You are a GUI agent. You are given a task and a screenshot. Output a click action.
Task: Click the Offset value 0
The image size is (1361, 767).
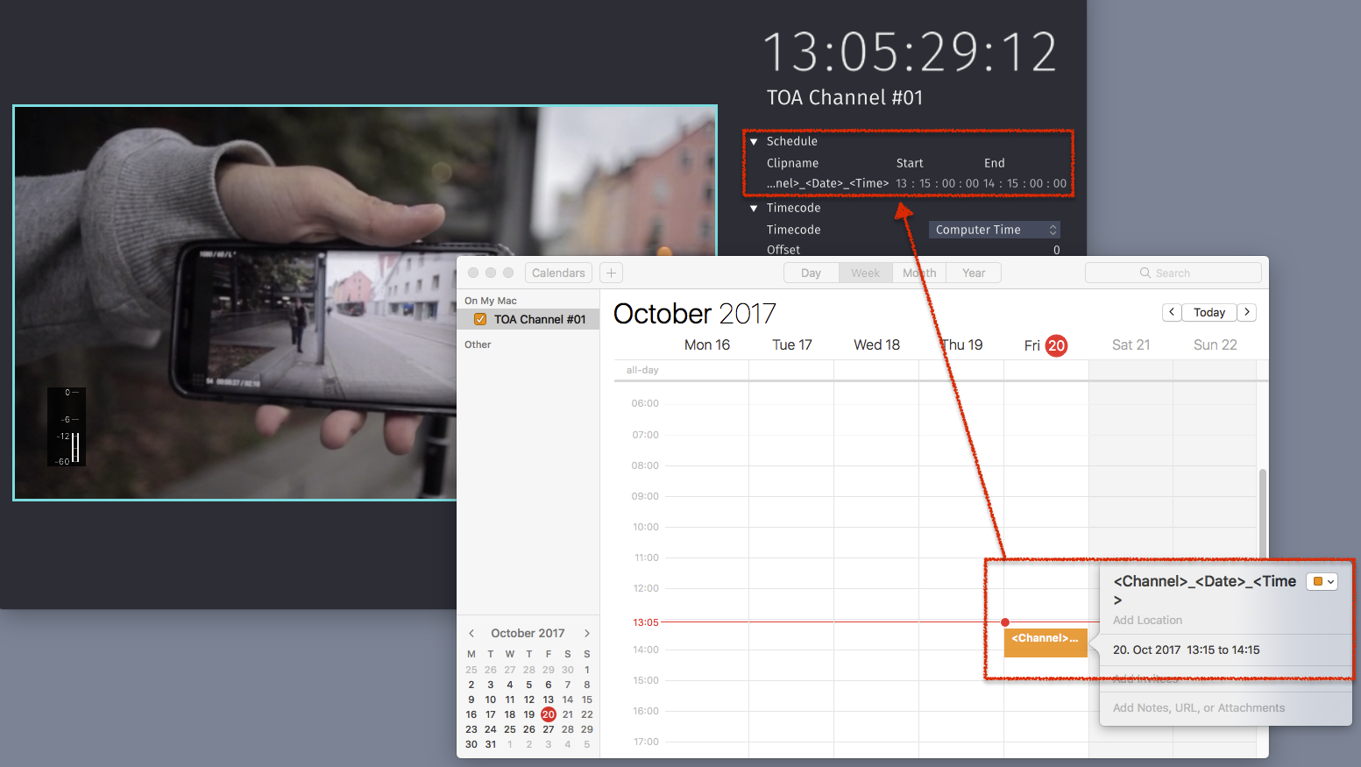click(1056, 250)
